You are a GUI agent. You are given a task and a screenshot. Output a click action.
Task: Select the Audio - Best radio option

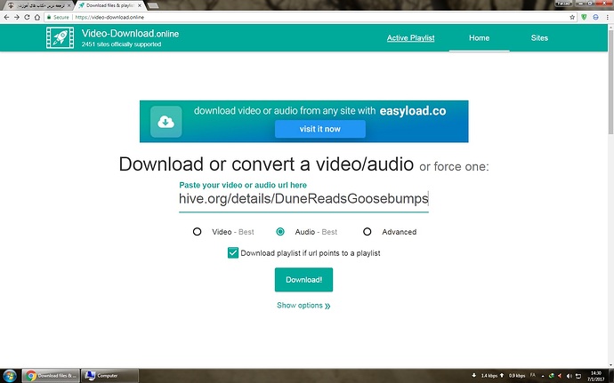tap(280, 232)
